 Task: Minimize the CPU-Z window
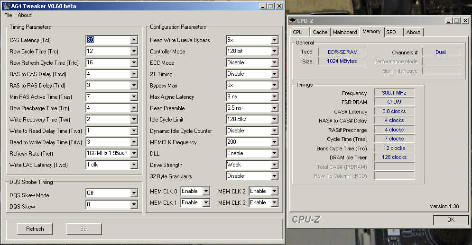click(449, 21)
